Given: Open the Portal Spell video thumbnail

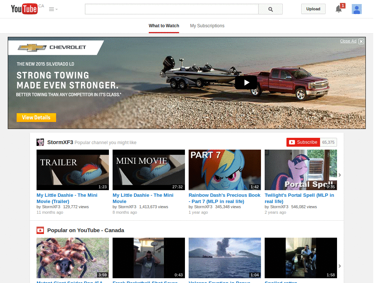Looking at the screenshot, I should tap(301, 170).
